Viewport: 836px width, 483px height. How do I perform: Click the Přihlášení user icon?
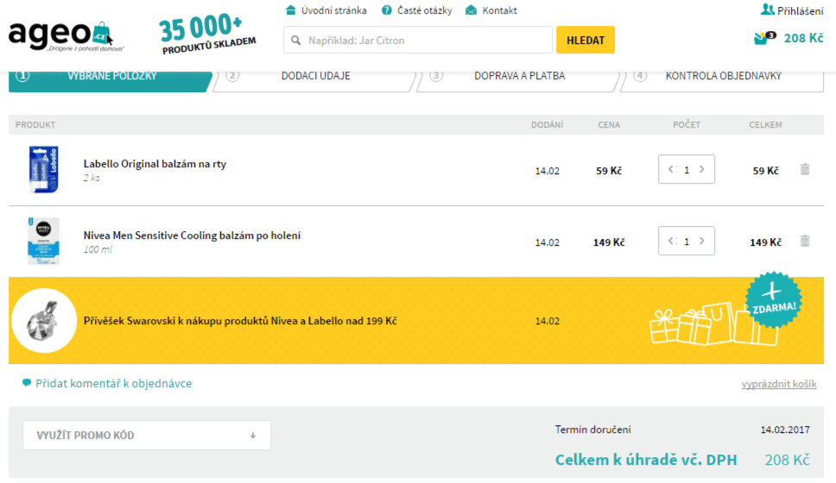(x=767, y=9)
